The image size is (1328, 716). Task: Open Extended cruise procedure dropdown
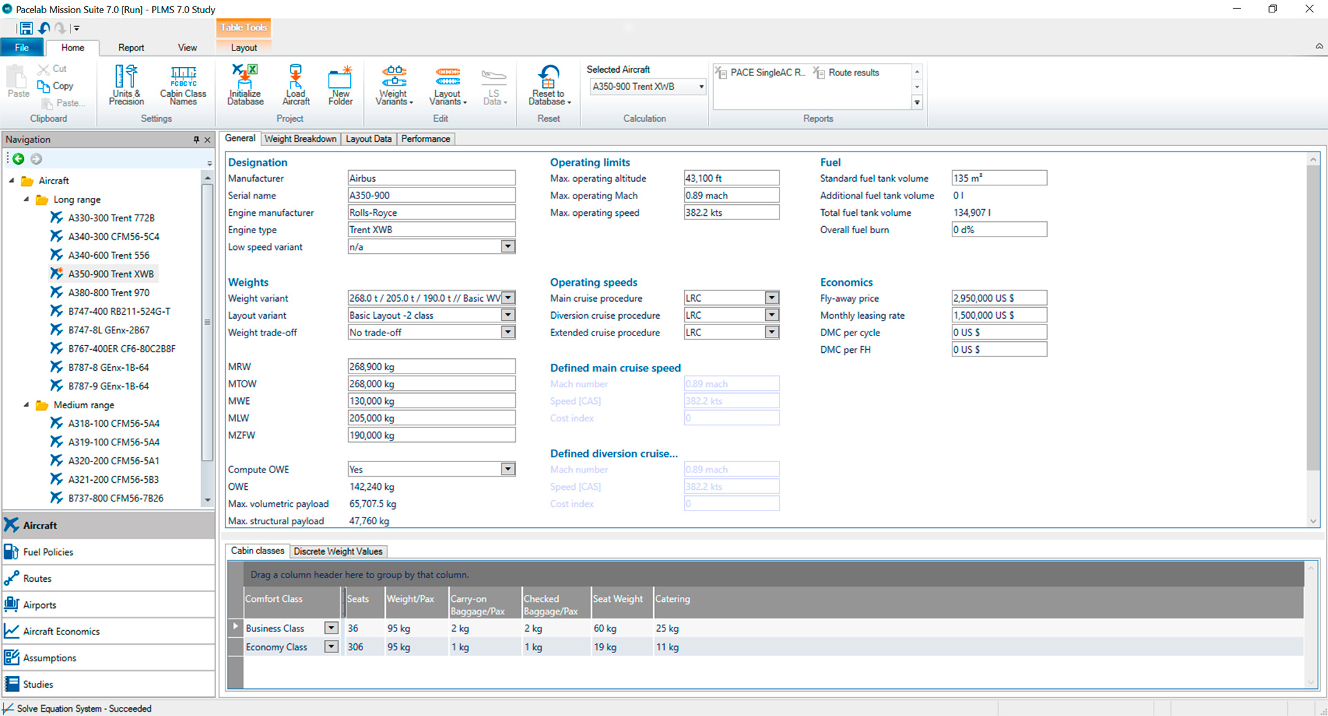tap(772, 333)
